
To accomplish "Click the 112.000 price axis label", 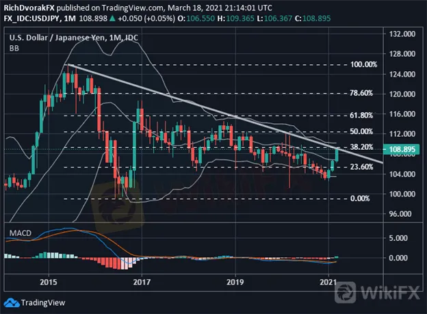I will pos(402,134).
